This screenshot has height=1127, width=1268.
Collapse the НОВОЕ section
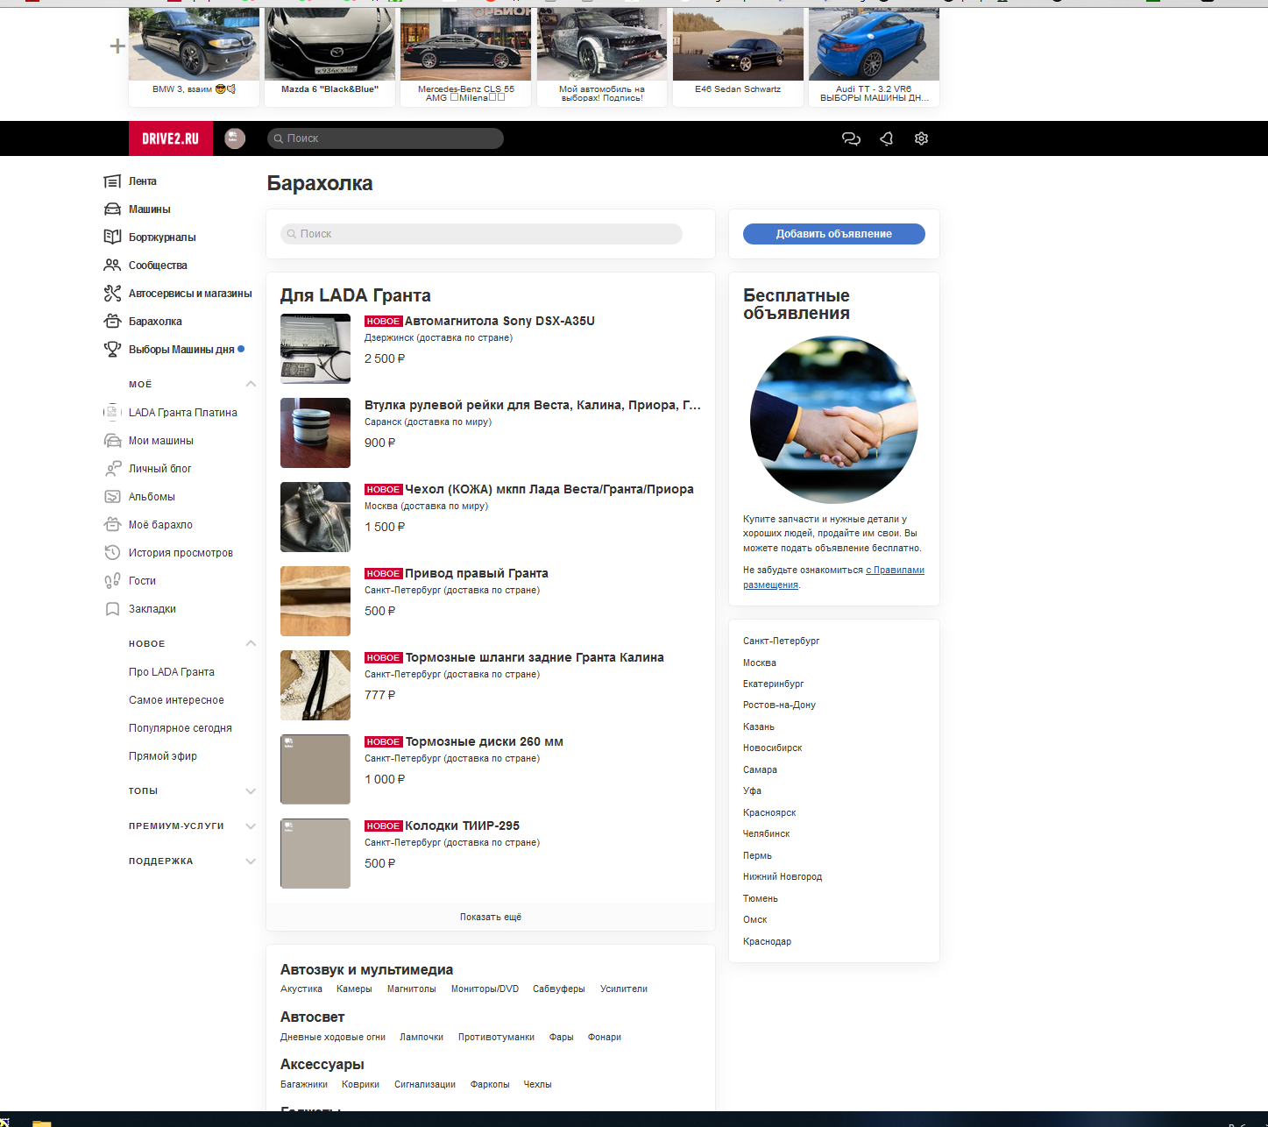point(251,643)
